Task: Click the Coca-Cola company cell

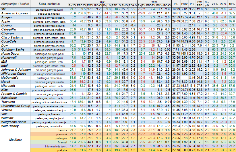Action: (x=15, y=41)
